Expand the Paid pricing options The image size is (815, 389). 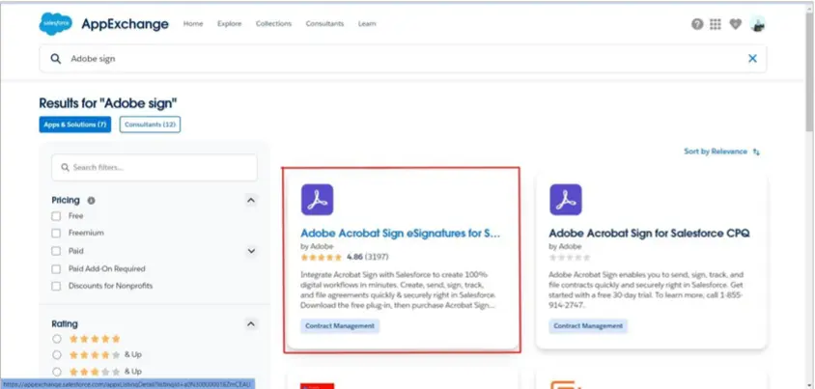point(251,251)
